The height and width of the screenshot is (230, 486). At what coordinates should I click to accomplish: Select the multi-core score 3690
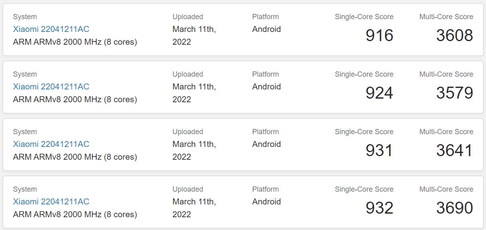coord(454,208)
